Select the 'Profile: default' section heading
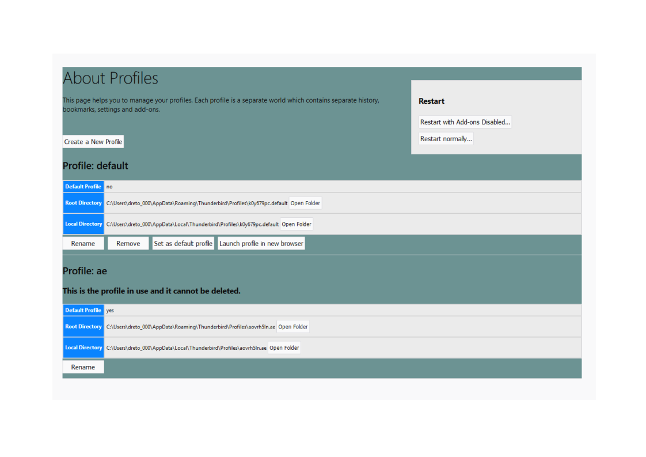 point(96,166)
